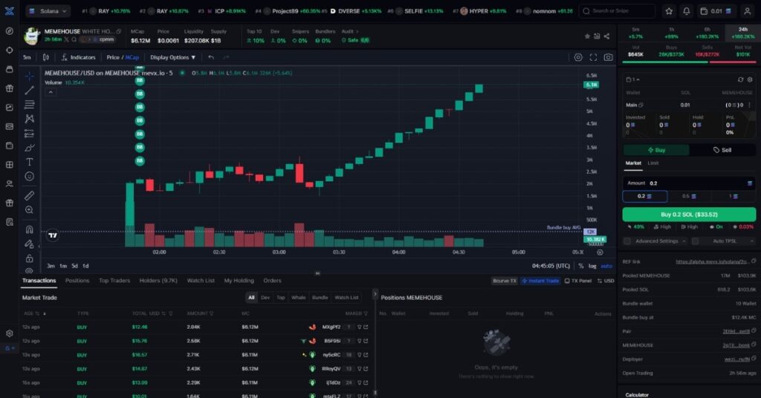Screen dimensions: 761x398
Task: Open the My Holding tab
Action: click(239, 281)
